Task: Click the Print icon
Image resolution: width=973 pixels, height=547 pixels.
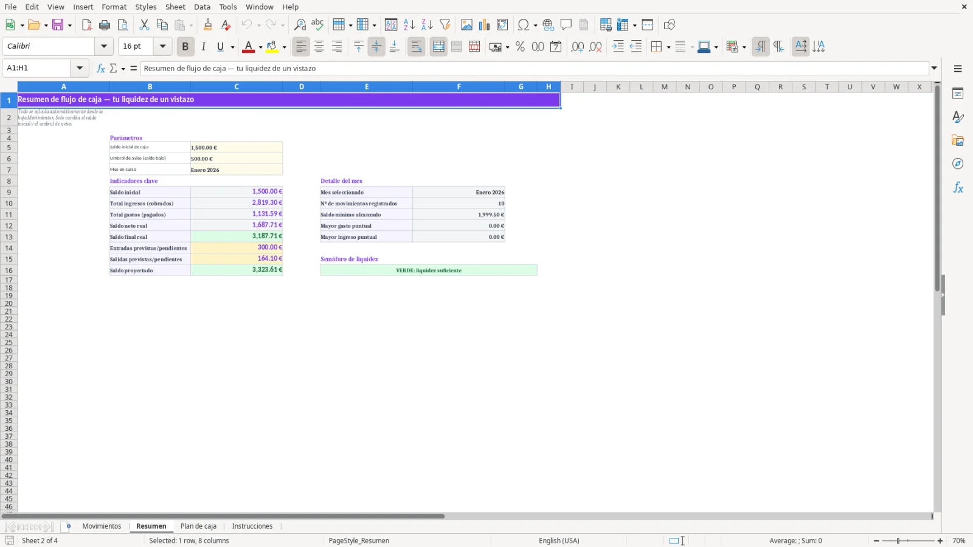Action: [105, 25]
